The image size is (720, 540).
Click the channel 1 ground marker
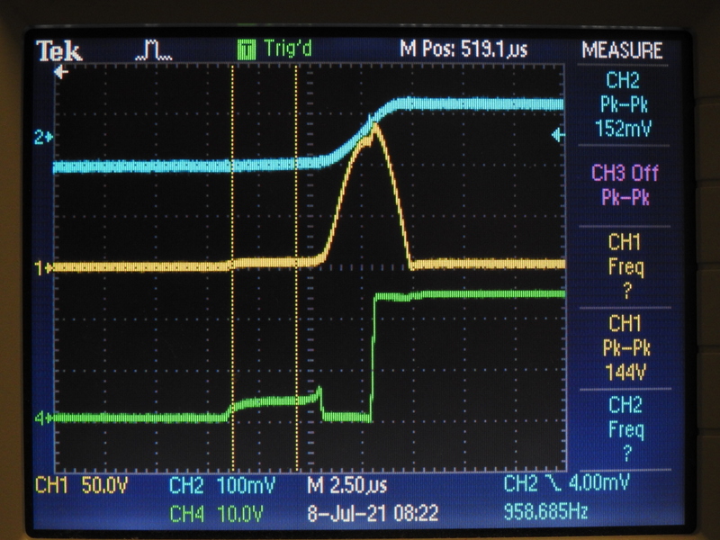coord(43,267)
